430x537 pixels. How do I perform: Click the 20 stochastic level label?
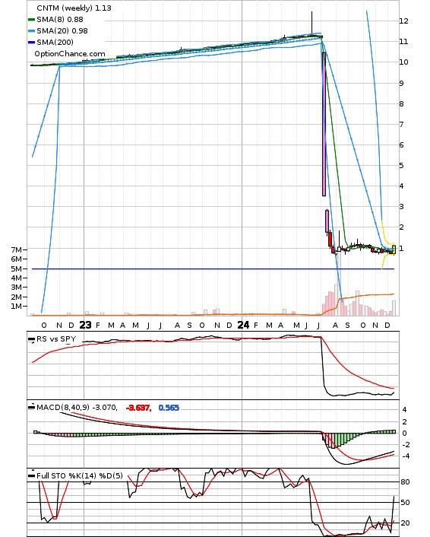tap(405, 523)
